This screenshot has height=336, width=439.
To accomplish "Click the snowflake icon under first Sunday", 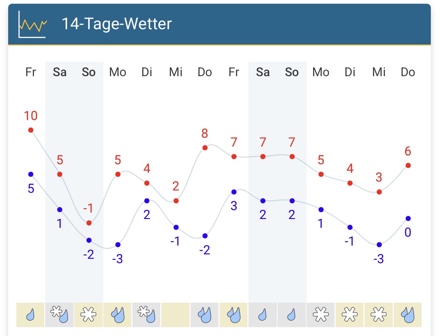I will click(88, 315).
